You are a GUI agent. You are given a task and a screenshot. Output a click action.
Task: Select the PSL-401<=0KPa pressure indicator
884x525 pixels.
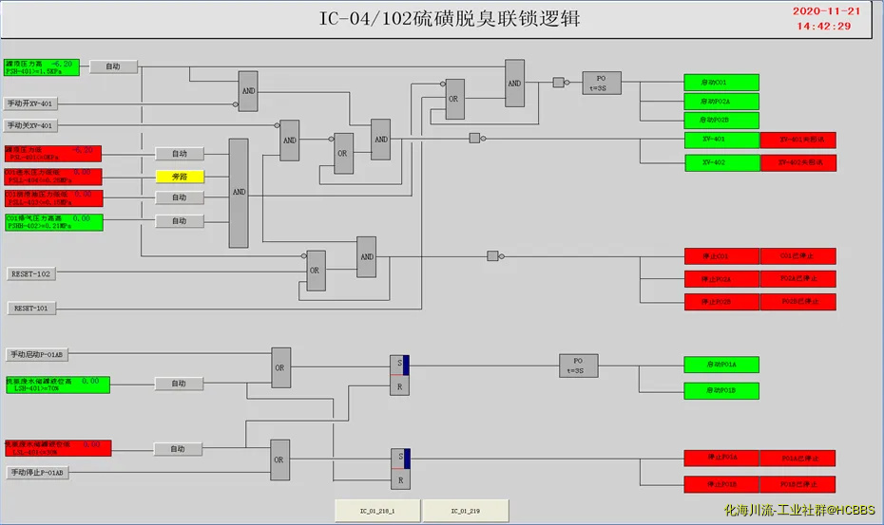53,154
